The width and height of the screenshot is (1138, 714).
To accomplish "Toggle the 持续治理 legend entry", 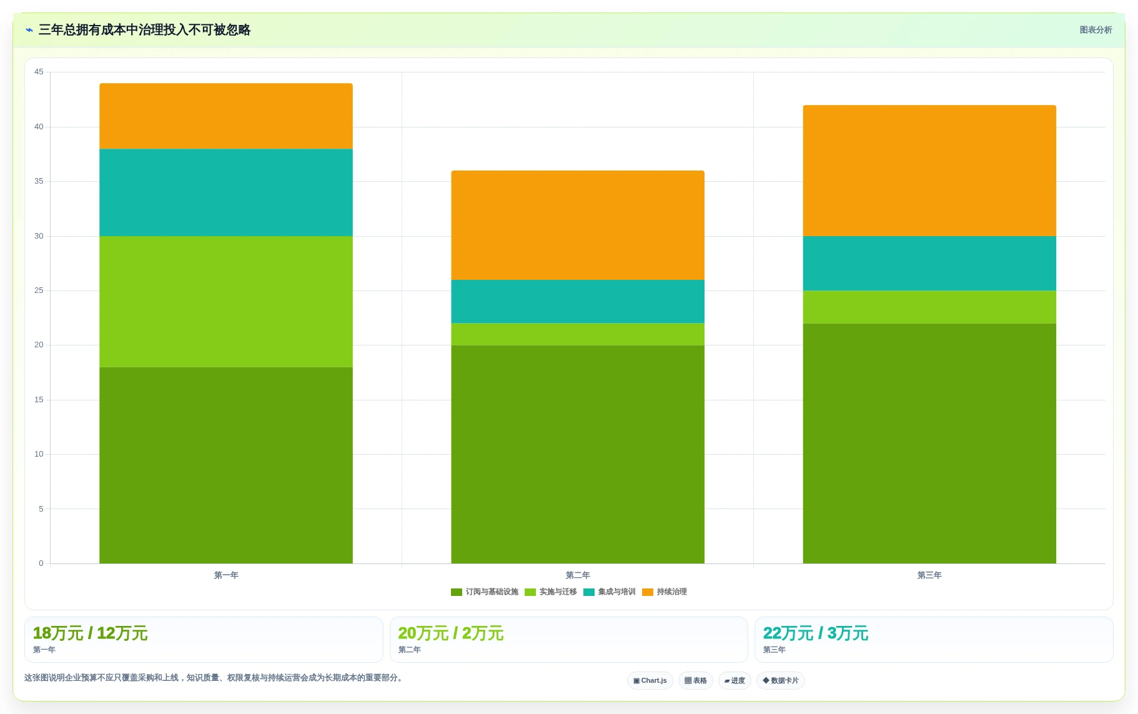I will pos(665,592).
